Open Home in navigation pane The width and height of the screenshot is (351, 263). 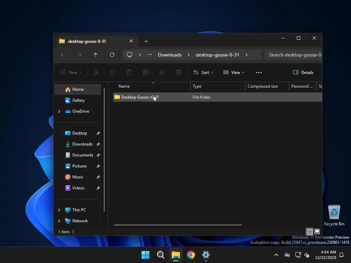pyautogui.click(x=78, y=89)
